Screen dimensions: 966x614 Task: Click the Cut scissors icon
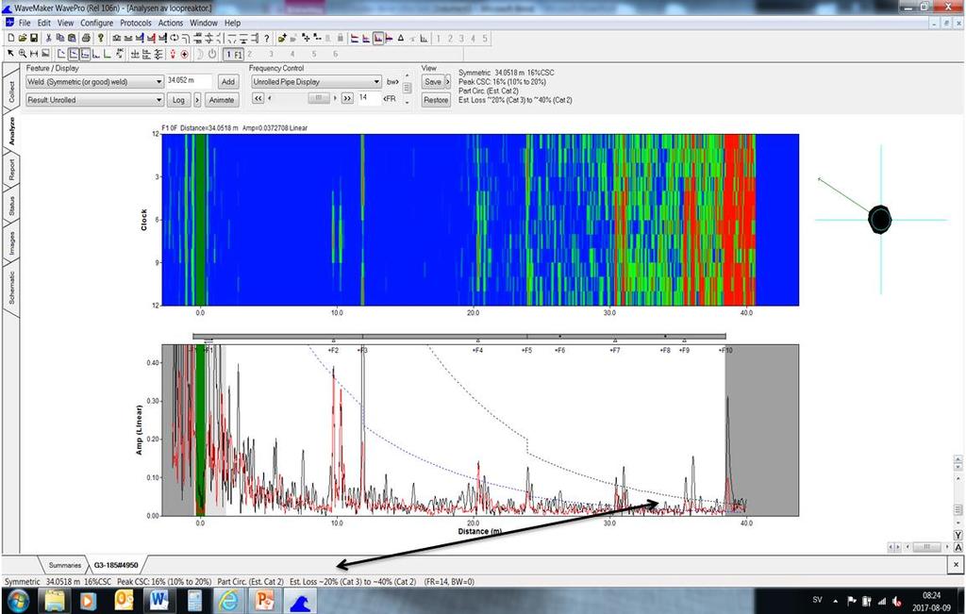49,38
